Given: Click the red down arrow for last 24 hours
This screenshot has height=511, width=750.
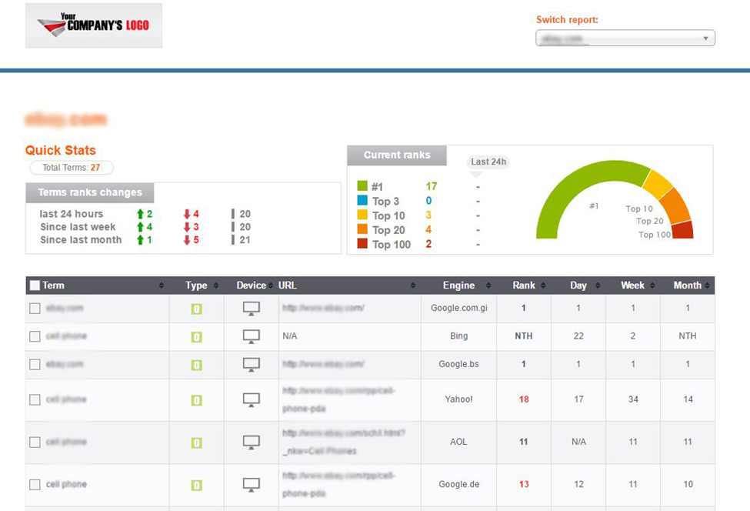Looking at the screenshot, I should [187, 214].
